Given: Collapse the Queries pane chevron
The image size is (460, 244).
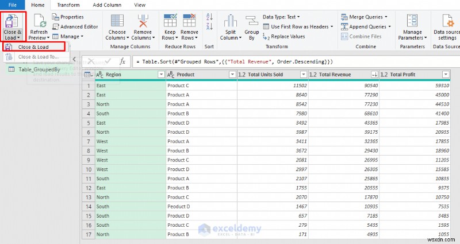Looking at the screenshot, I should pyautogui.click(x=75, y=59).
